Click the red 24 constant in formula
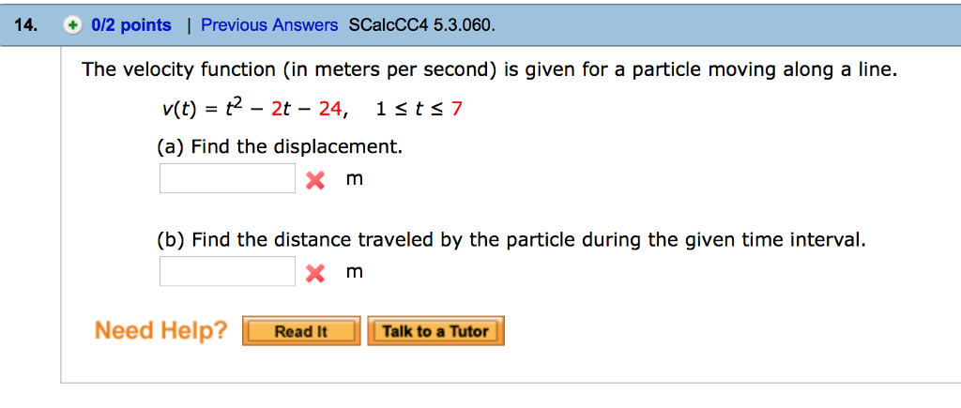This screenshot has height=408, width=961. coord(330,110)
